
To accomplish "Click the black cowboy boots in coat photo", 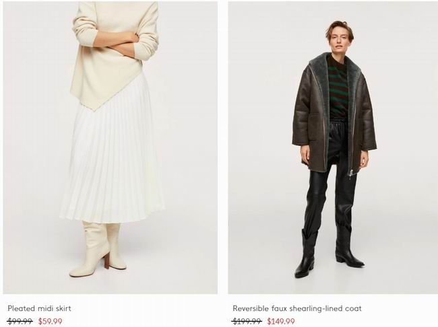I will pos(330,251).
